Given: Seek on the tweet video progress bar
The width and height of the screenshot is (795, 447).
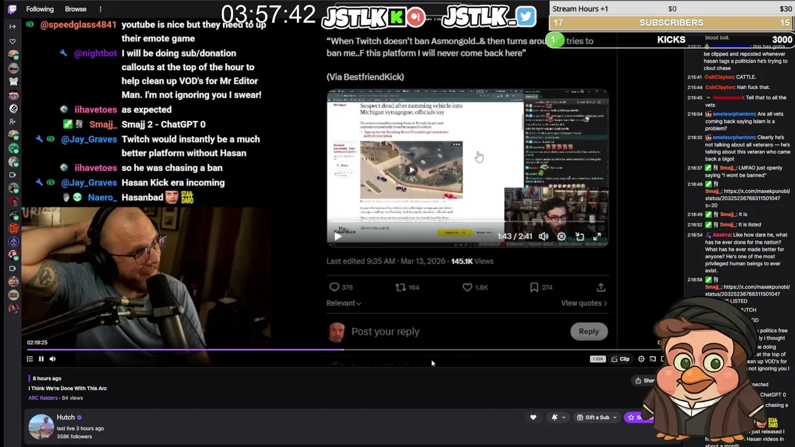Looking at the screenshot, I should [x=467, y=222].
